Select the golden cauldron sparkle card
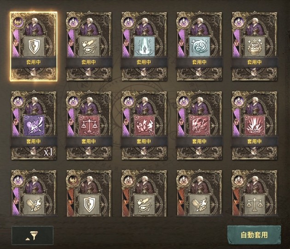Viewport: 290px width, 249px height. click(255, 46)
